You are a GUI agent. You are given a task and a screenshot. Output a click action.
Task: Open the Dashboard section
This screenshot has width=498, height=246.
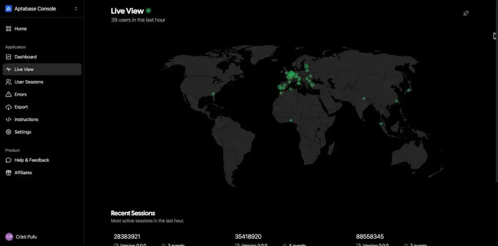pos(42,57)
